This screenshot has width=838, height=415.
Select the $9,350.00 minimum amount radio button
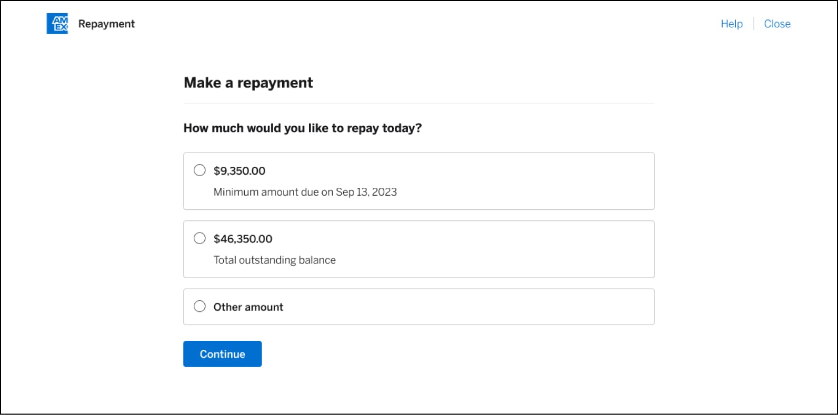[x=199, y=170]
